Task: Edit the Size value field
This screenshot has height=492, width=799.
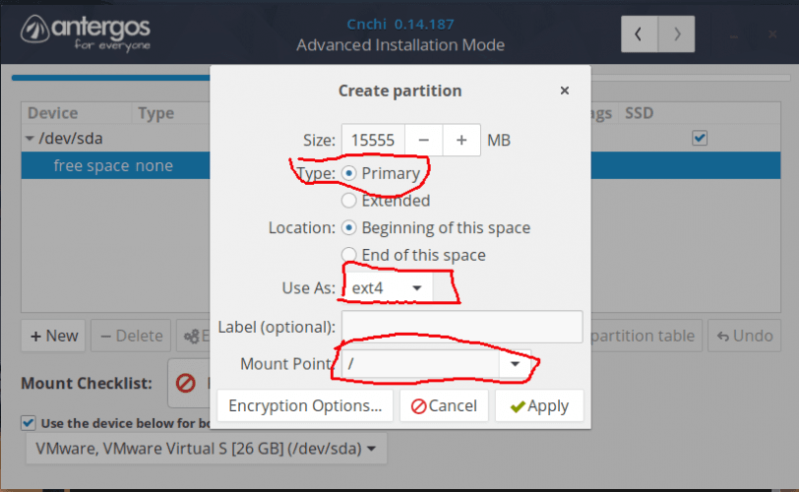Action: (373, 140)
